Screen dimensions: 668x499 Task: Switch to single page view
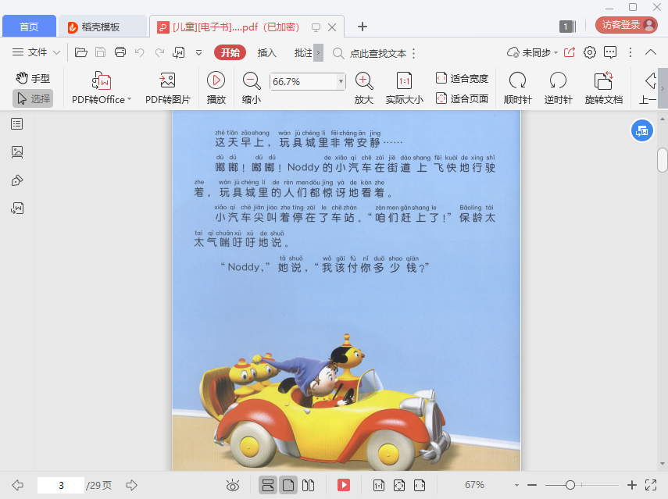click(x=288, y=485)
